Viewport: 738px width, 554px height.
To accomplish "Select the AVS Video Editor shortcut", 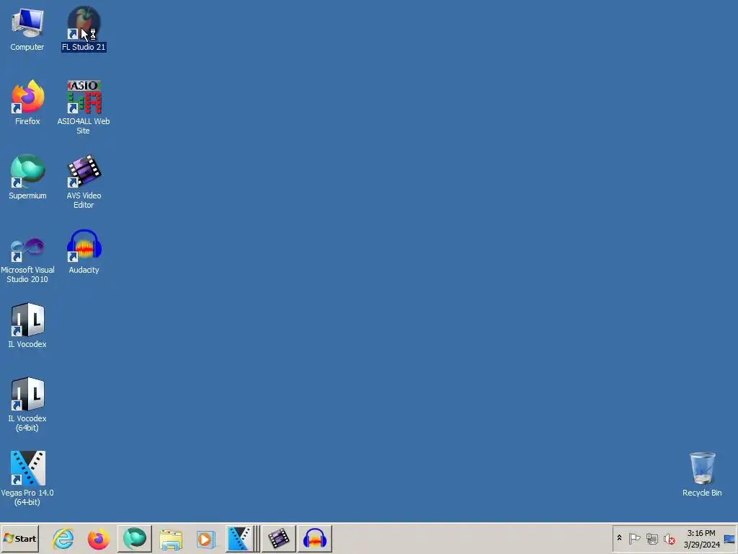I will tap(84, 183).
